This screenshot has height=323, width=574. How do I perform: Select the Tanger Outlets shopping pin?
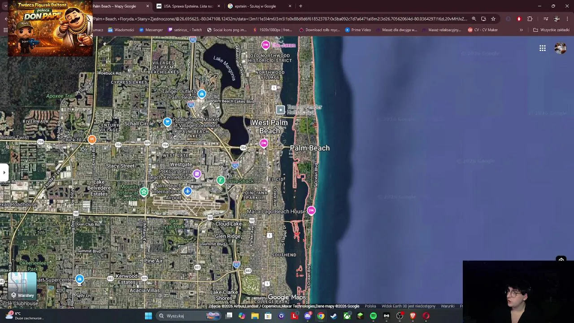201,94
